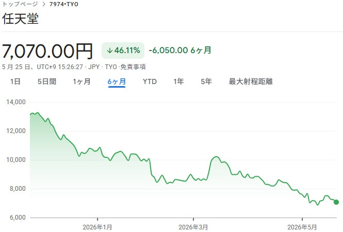Switch to the 5年 range tab
The image size is (343, 232).
coord(206,81)
